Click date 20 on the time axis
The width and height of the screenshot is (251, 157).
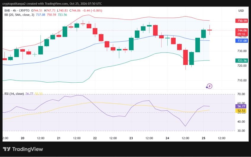(23, 138)
